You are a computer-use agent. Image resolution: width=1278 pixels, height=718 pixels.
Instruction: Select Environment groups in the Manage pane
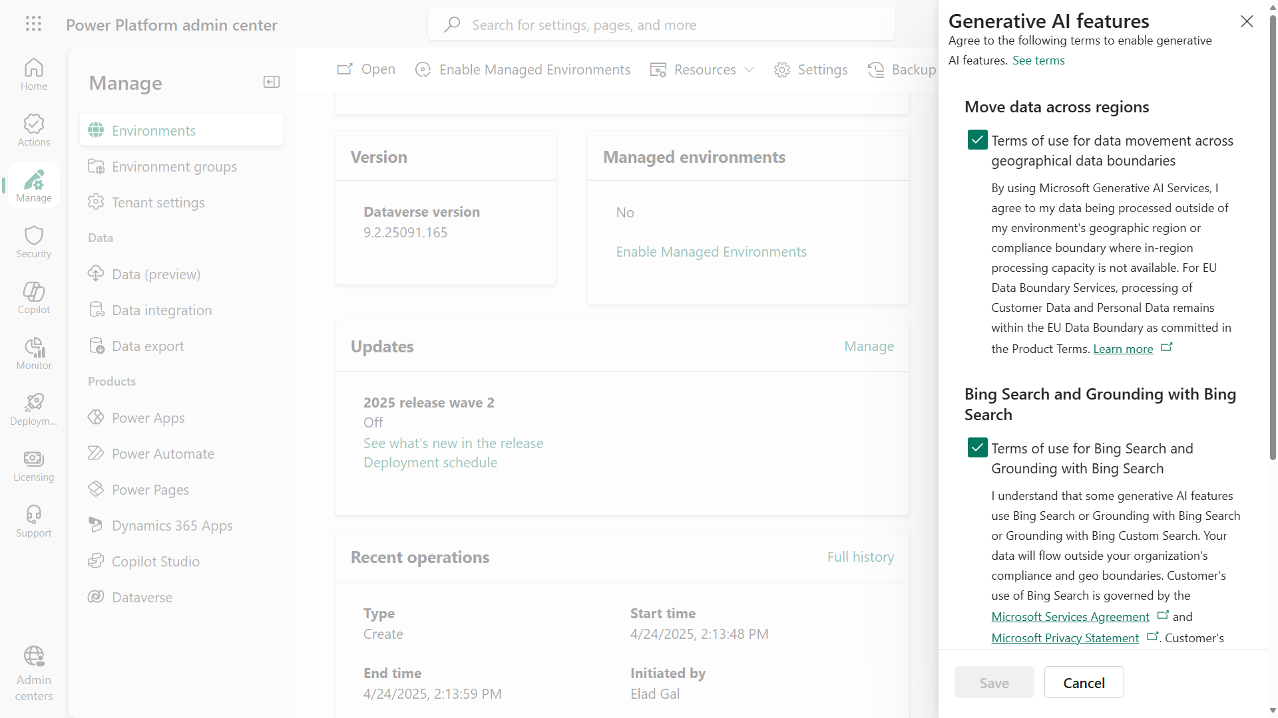174,166
